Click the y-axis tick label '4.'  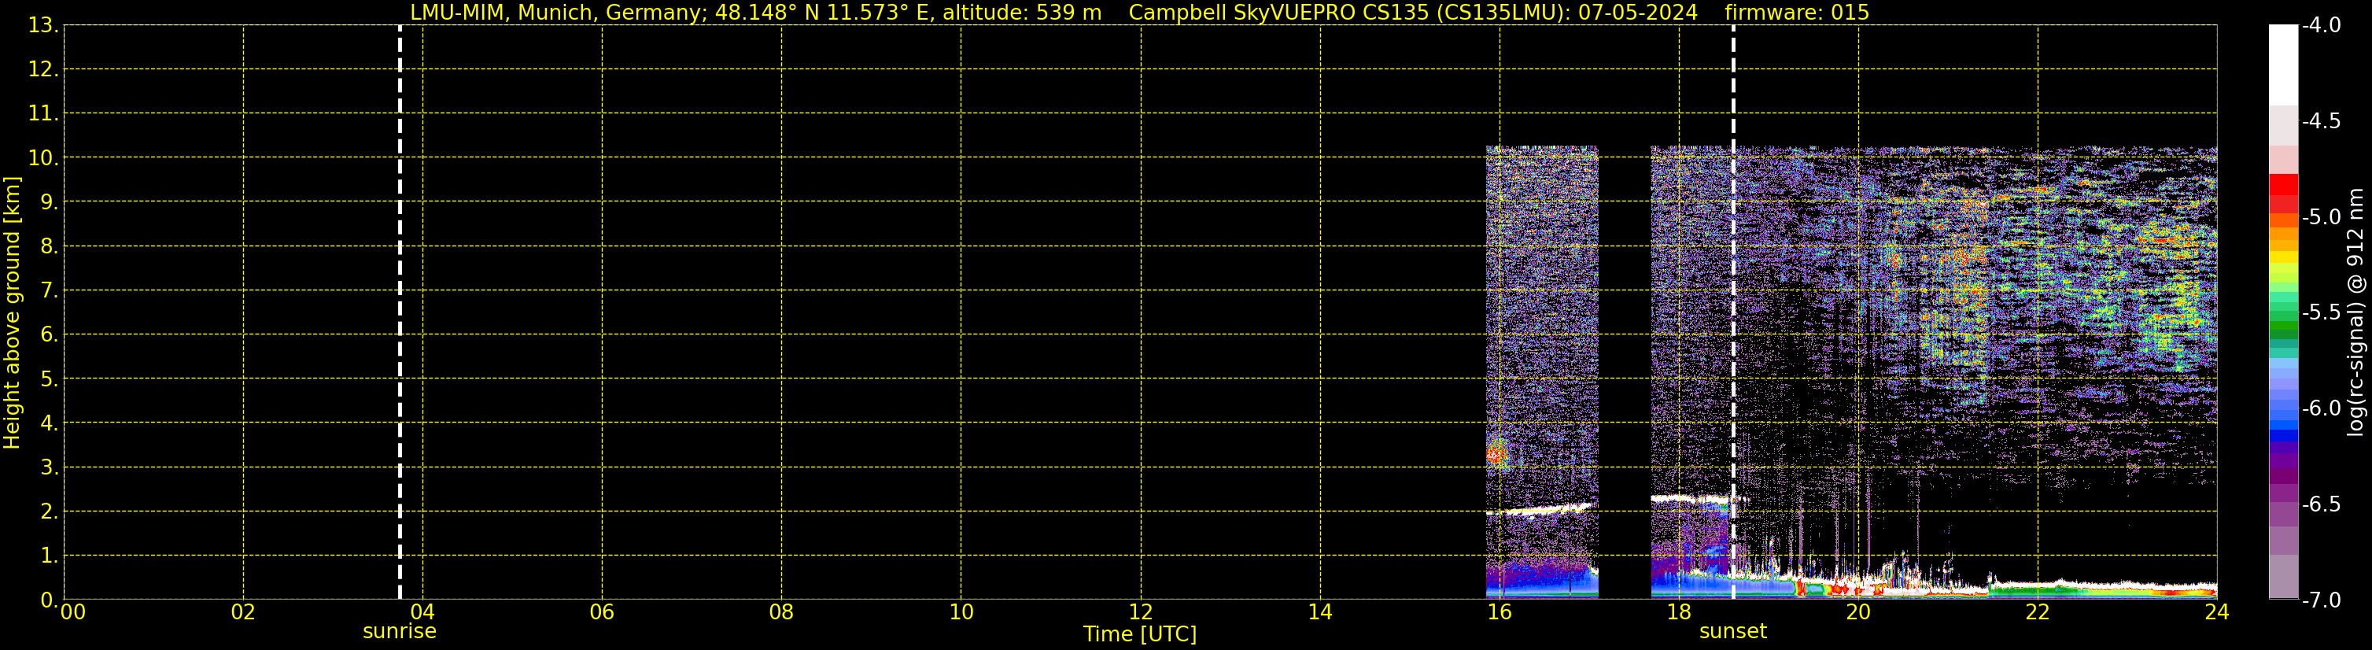point(49,423)
